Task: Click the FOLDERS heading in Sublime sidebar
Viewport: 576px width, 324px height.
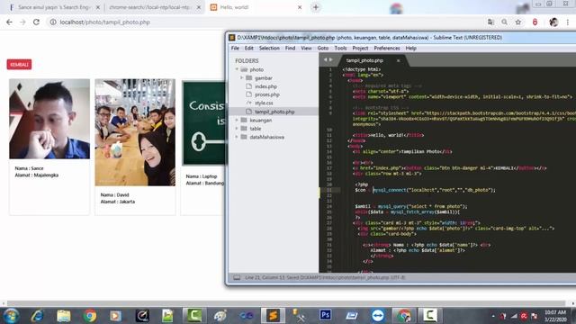Action: click(247, 60)
